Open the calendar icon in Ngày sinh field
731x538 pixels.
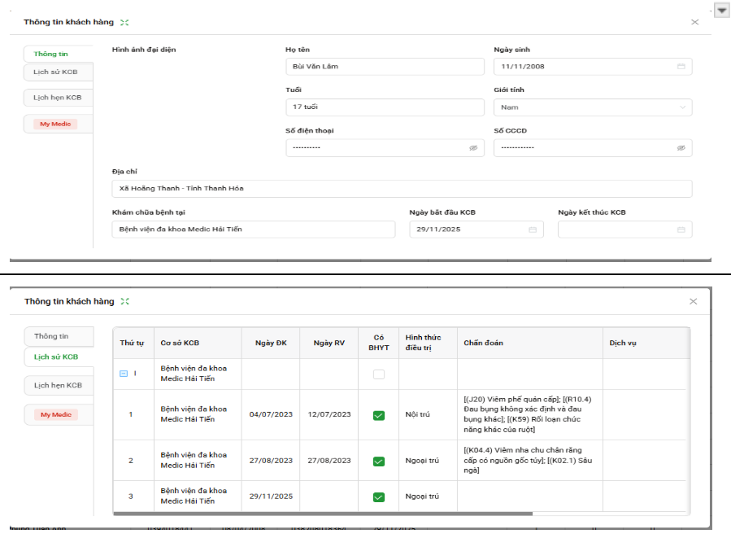pyautogui.click(x=681, y=67)
